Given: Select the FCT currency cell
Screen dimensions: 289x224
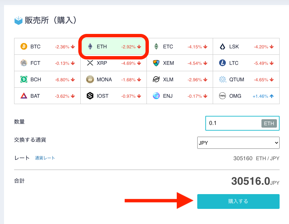Looking at the screenshot, I should click(x=47, y=63).
